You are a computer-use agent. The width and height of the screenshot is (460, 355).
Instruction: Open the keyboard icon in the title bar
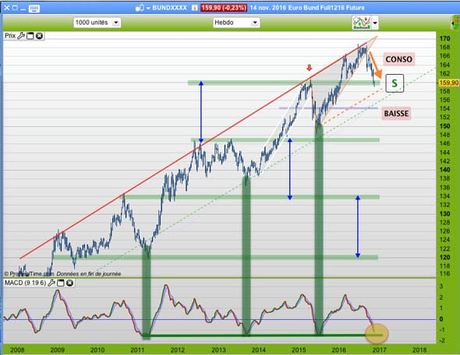click(x=34, y=9)
